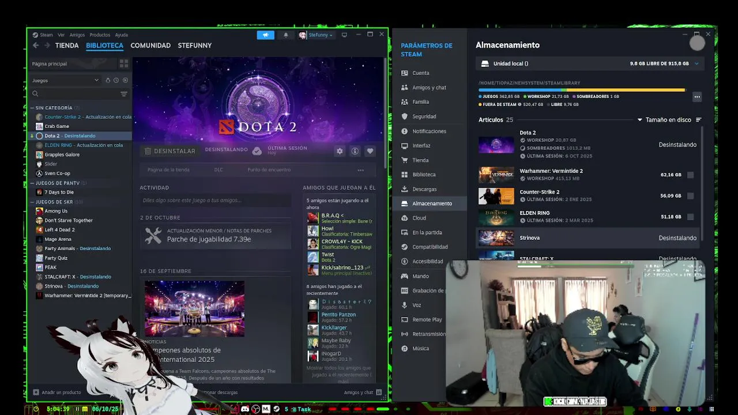Open Página de la tienda link
Screen dimensions: 738x415
click(168, 170)
